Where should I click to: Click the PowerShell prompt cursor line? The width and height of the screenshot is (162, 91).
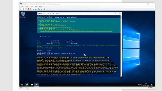coord(38,76)
